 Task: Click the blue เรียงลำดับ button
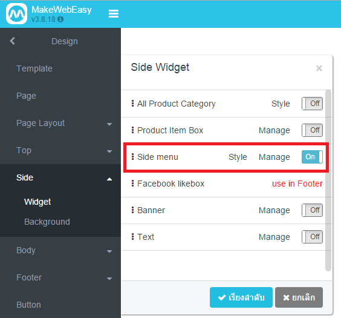pyautogui.click(x=241, y=297)
